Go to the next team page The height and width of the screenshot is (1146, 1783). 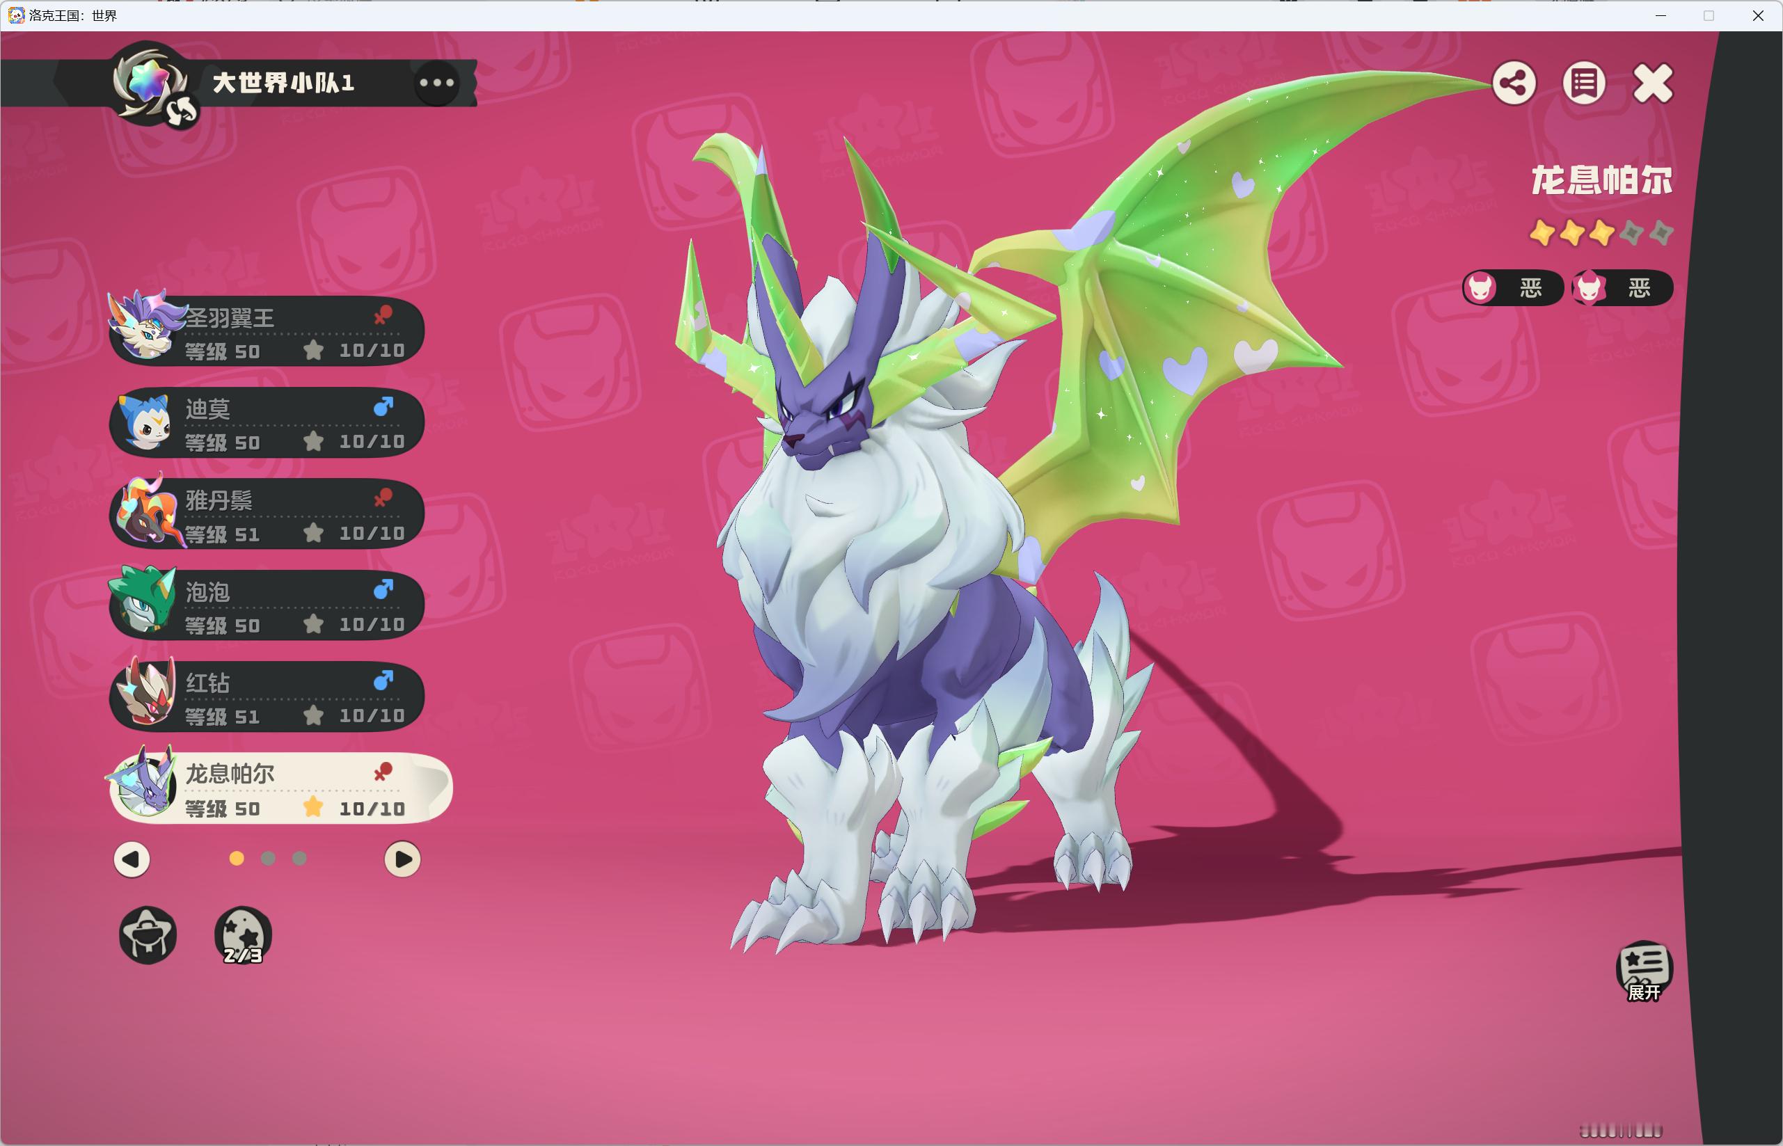tap(402, 859)
